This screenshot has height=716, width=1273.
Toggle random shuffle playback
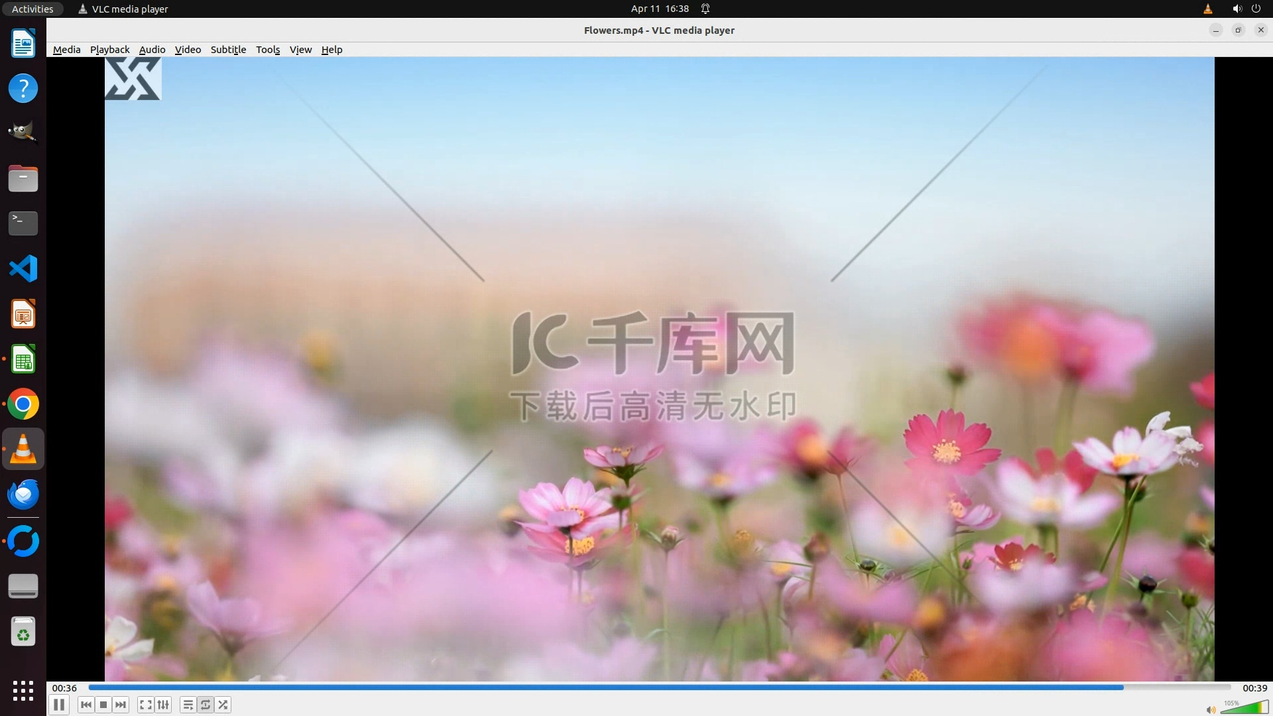(223, 705)
